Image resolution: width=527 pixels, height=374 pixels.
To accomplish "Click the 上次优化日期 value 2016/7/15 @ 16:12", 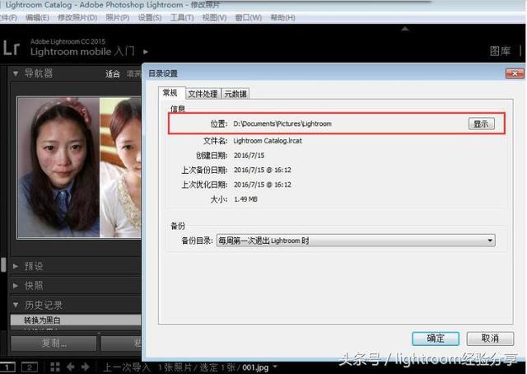I will click(263, 185).
